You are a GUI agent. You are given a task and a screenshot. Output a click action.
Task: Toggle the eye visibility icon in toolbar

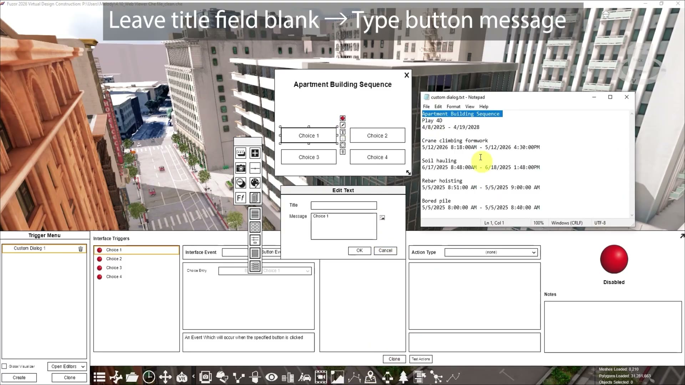tap(272, 377)
